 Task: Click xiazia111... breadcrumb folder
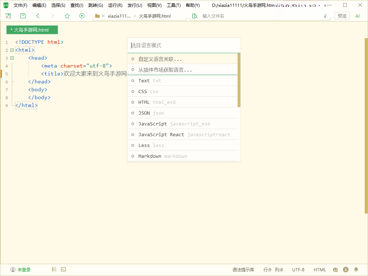tap(119, 16)
